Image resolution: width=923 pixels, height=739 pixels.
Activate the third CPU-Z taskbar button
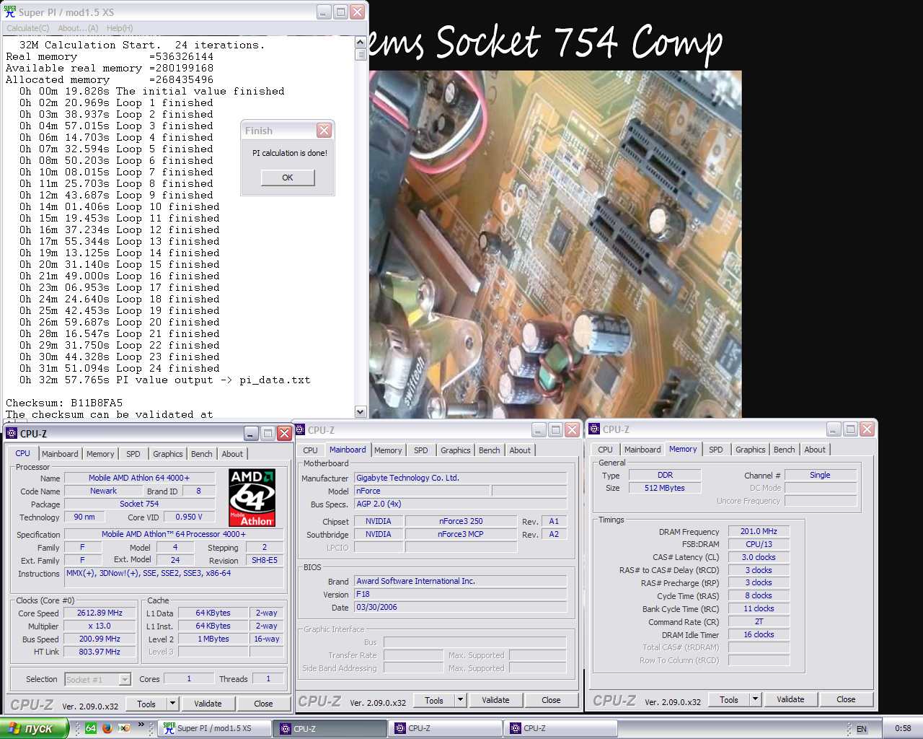coord(560,729)
